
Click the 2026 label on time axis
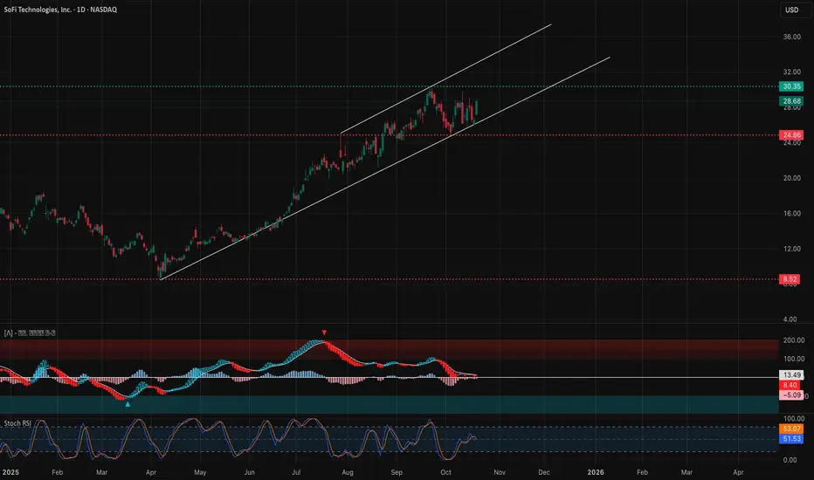[x=596, y=472]
